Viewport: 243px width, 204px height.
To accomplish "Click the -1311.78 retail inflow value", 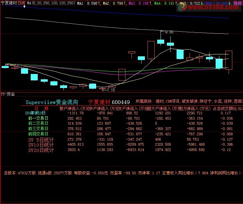I will coord(75,113).
